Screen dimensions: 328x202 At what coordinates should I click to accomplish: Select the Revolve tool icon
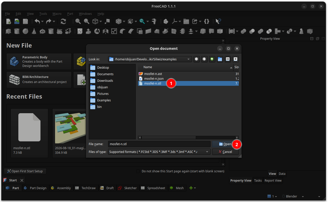tap(97, 31)
